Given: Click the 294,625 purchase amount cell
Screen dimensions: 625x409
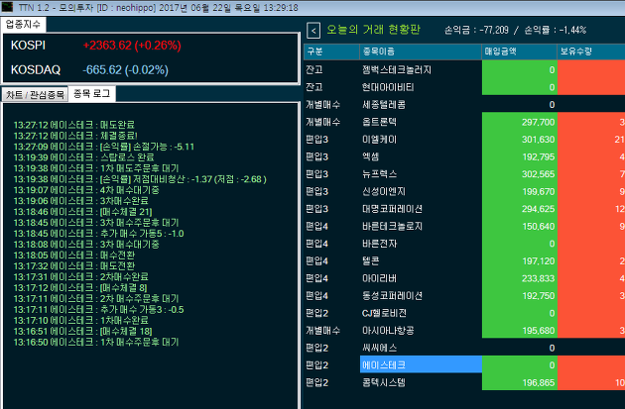Looking at the screenshot, I should click(520, 209).
